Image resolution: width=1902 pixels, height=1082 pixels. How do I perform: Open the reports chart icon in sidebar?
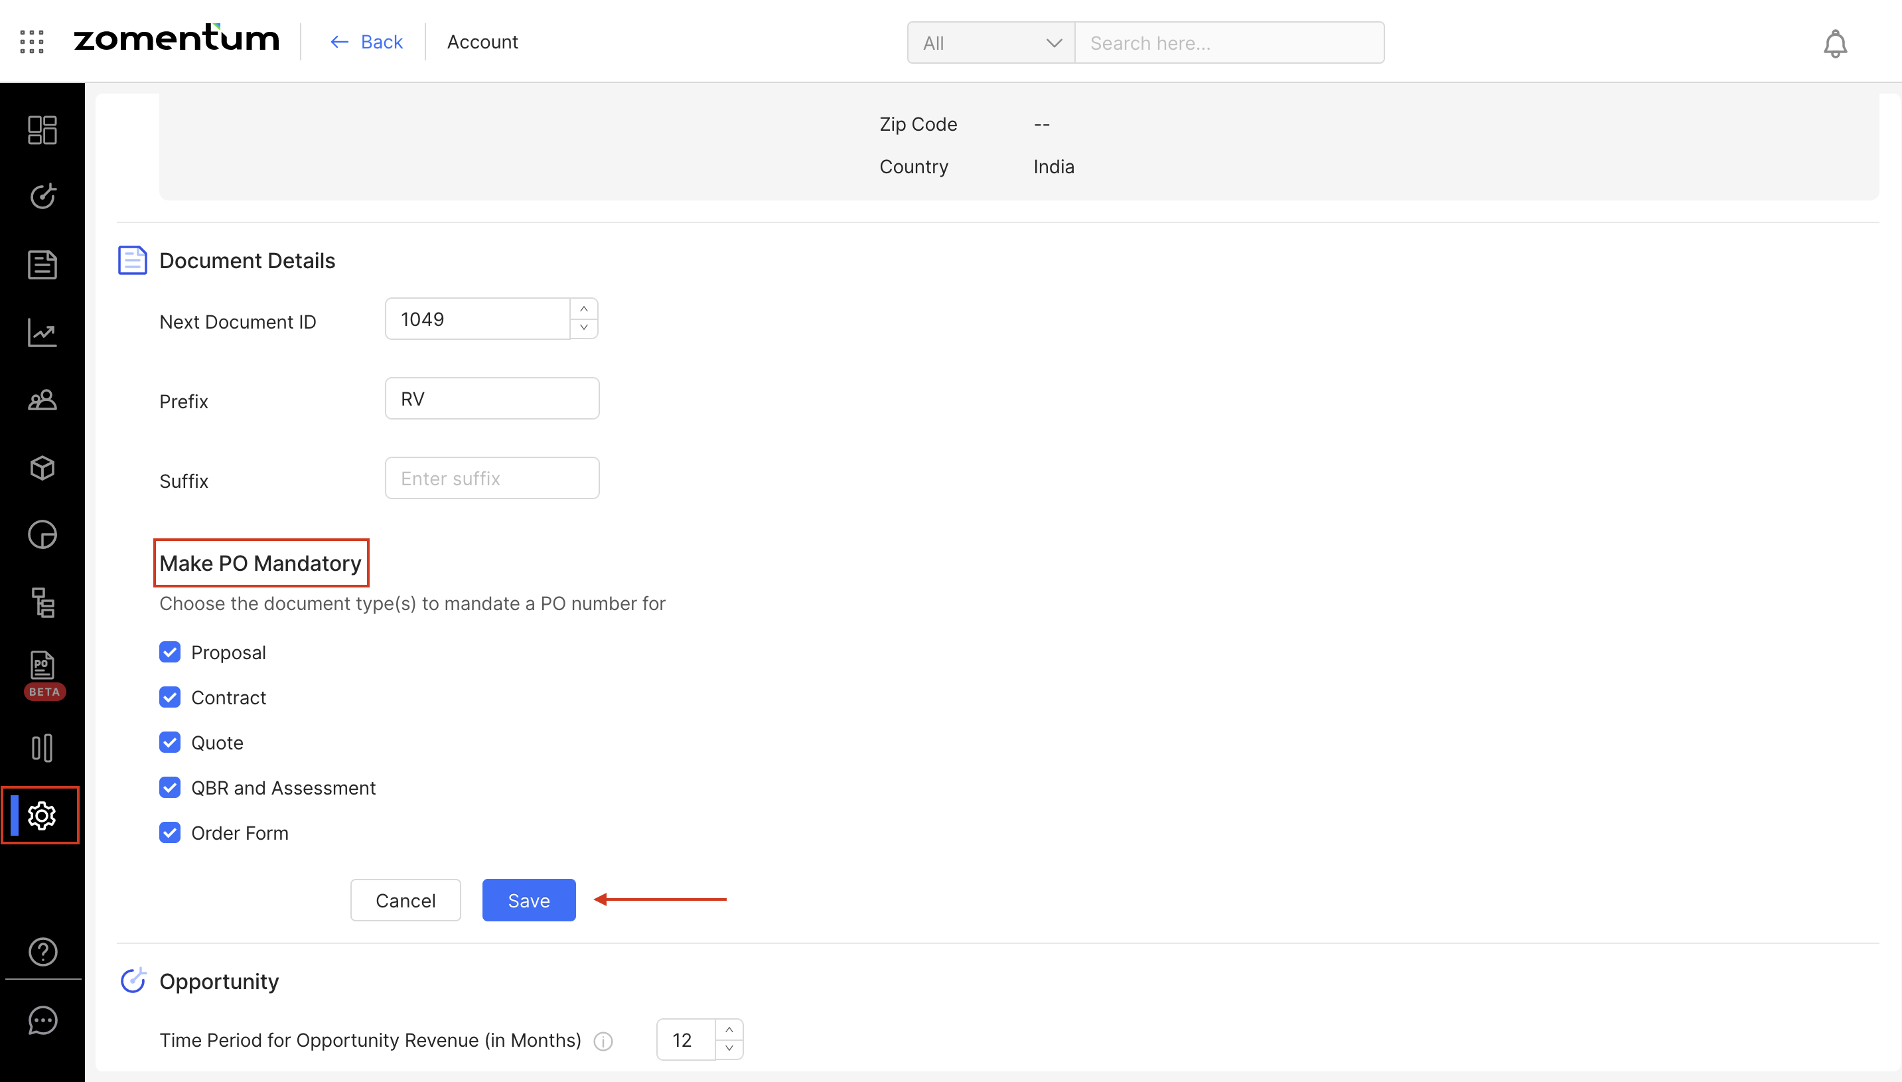click(x=42, y=332)
